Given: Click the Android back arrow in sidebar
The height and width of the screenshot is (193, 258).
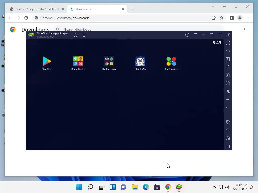Looking at the screenshot, I should [x=228, y=130].
